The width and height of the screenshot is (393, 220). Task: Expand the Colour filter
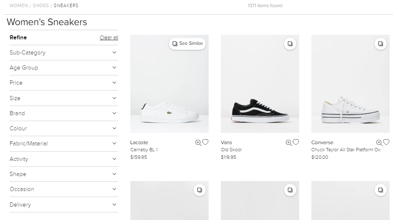(x=64, y=129)
